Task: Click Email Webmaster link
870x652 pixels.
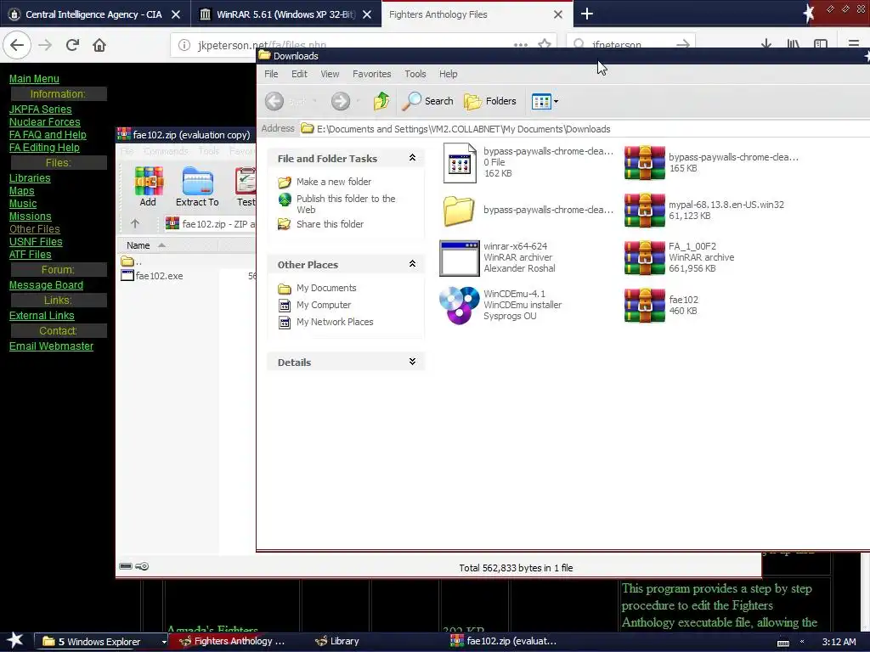Action: coord(51,346)
